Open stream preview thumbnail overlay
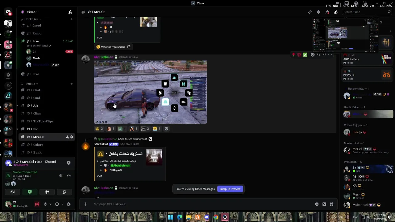This screenshot has width=395, height=222. [345, 35]
